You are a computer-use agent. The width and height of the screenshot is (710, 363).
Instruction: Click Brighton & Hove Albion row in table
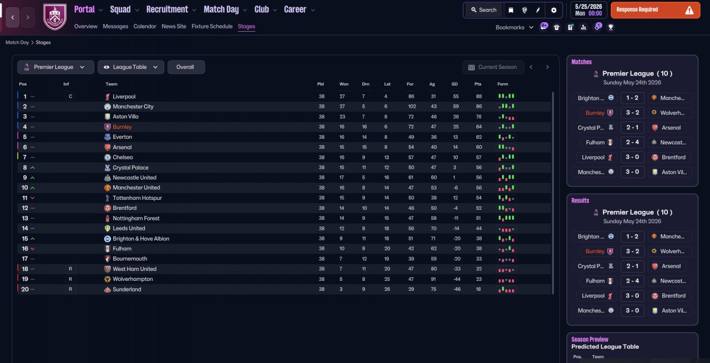(285, 239)
